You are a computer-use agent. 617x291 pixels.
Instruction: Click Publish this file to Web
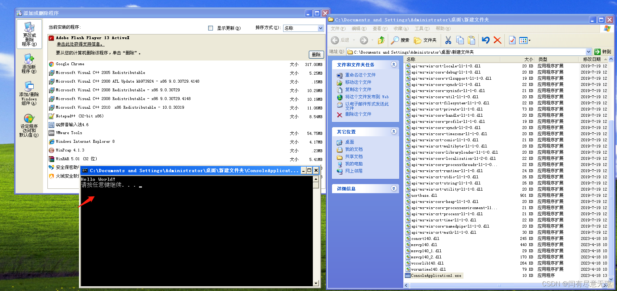coord(367,97)
